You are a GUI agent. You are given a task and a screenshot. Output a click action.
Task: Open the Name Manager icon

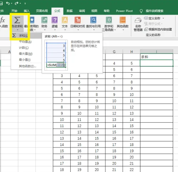tap(138, 20)
